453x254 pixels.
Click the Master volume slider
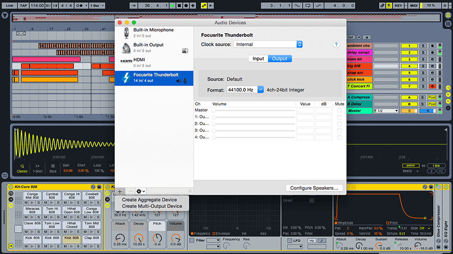pos(254,110)
